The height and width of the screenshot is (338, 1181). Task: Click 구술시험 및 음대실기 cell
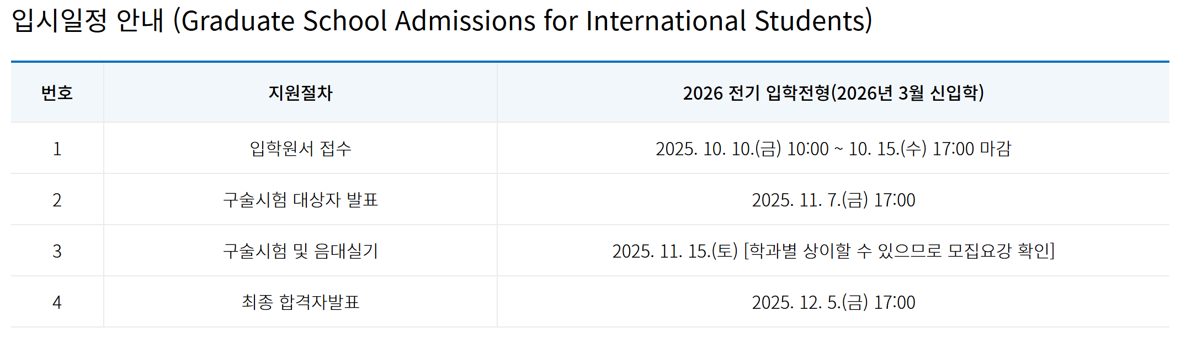pyautogui.click(x=300, y=251)
